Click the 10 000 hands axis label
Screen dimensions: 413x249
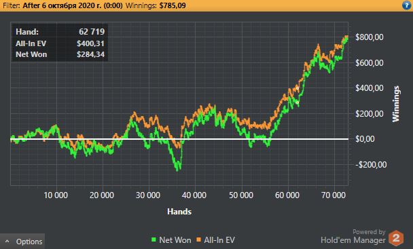pyautogui.click(x=56, y=195)
